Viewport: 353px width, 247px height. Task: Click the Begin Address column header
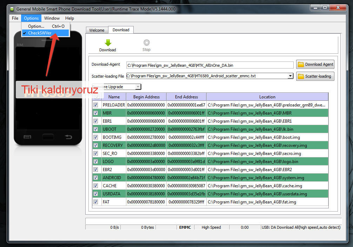pyautogui.click(x=146, y=97)
